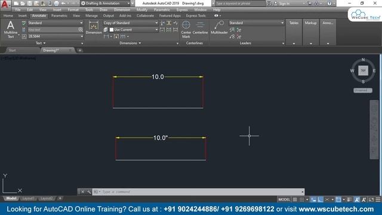Click the command line customize wrench icon
The image size is (382, 215).
(89, 192)
